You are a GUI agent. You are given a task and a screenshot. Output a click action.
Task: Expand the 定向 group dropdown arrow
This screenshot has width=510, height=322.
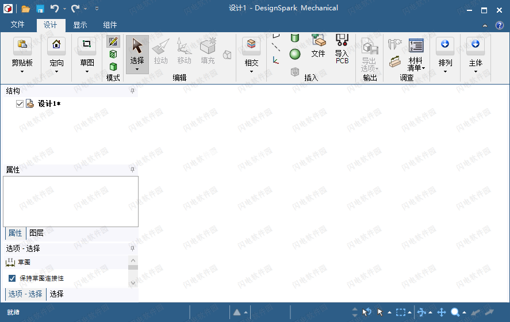tap(56, 71)
